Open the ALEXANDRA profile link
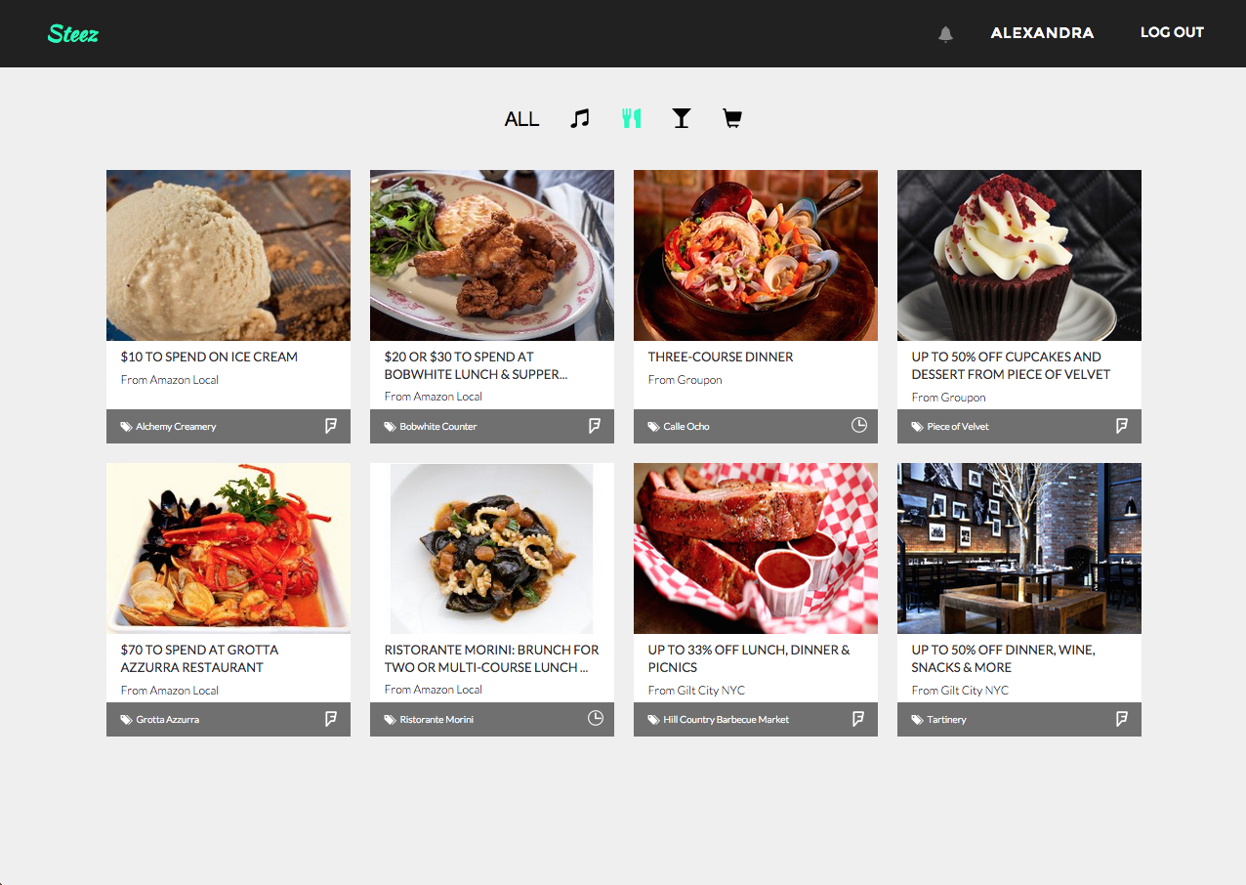This screenshot has height=885, width=1246. [x=1042, y=33]
